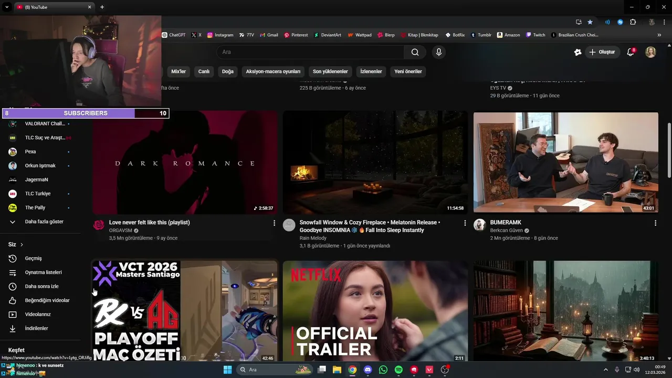The width and height of the screenshot is (672, 378).
Task: Open Discord from the taskbar
Action: coord(367,370)
